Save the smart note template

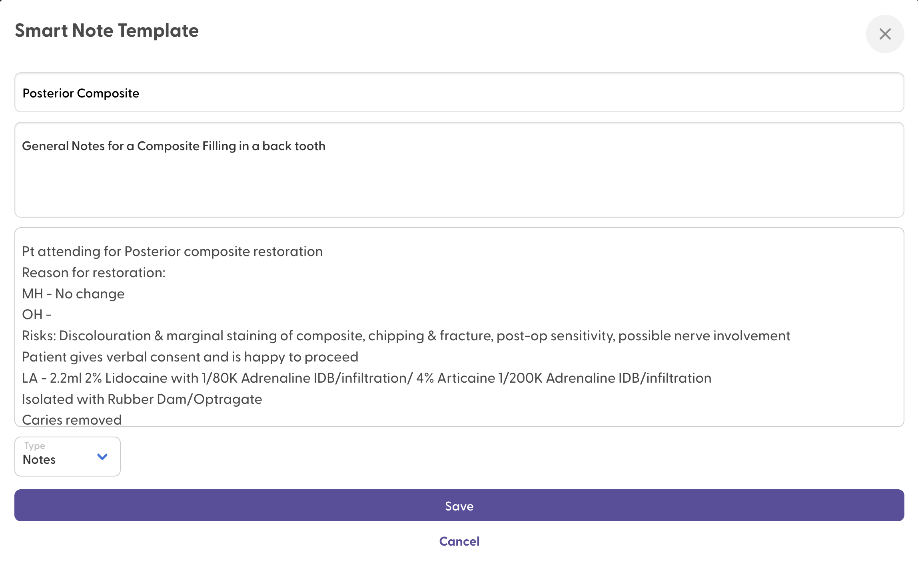[x=459, y=506]
